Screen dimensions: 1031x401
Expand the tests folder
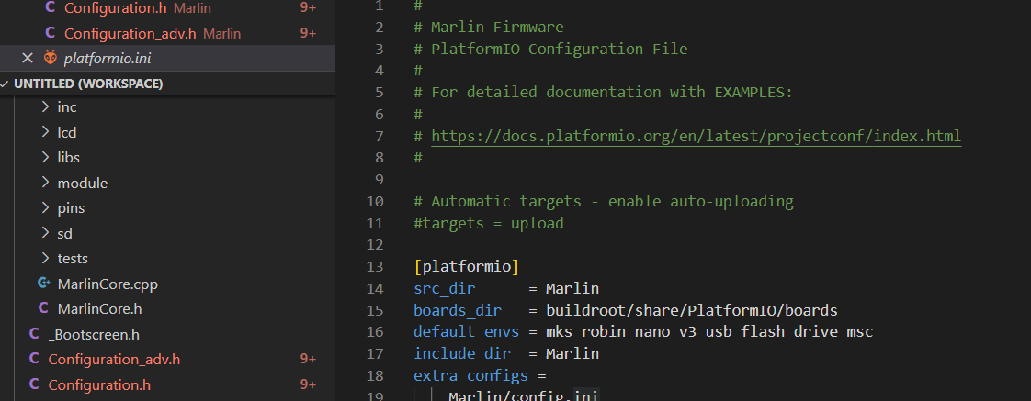pyautogui.click(x=45, y=259)
